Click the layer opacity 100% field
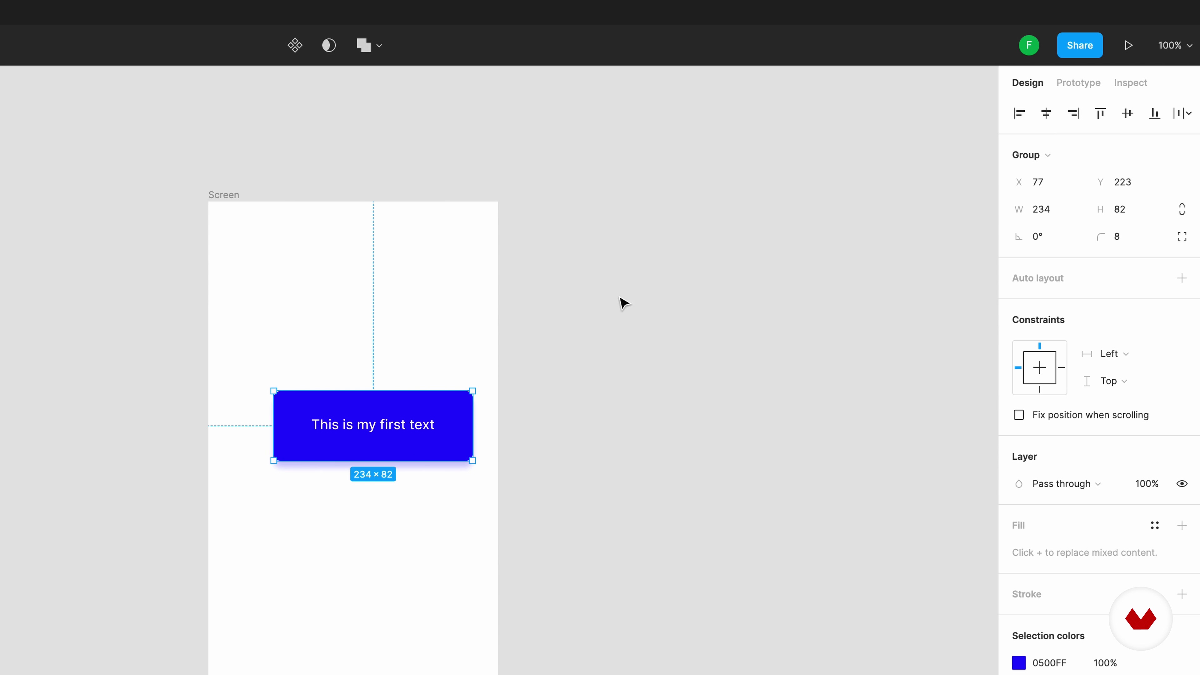The height and width of the screenshot is (675, 1200). coord(1147,484)
